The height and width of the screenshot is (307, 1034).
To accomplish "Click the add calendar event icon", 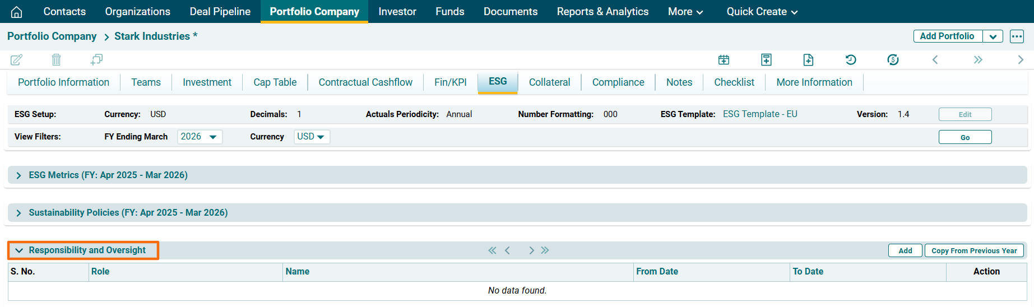I will coord(724,60).
